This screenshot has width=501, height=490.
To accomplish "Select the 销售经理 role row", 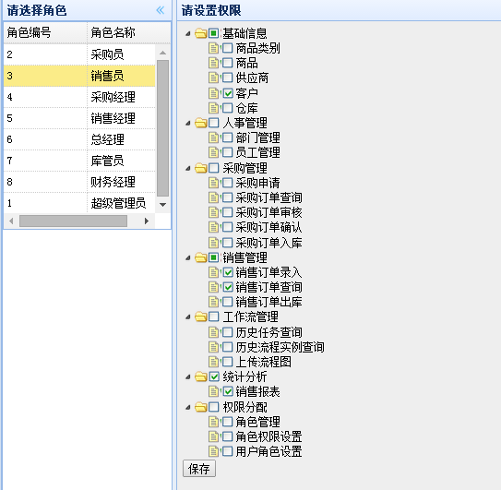I will [x=79, y=118].
